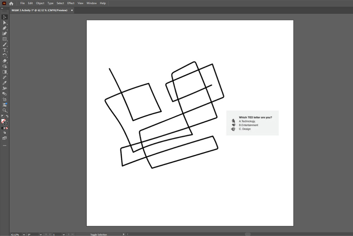Choose the Rectangle tool
Viewport: 353px width, 236px height.
pos(5,39)
